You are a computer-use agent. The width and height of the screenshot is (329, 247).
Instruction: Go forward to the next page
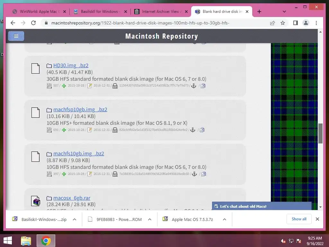pos(23,23)
